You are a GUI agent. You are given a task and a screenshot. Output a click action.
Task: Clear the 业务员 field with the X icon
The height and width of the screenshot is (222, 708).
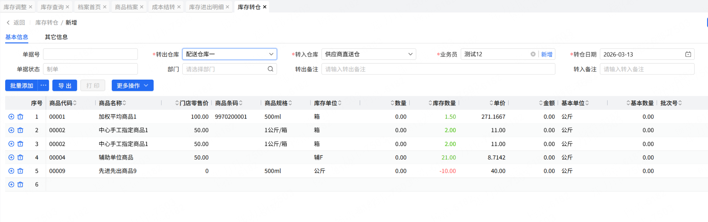[533, 54]
